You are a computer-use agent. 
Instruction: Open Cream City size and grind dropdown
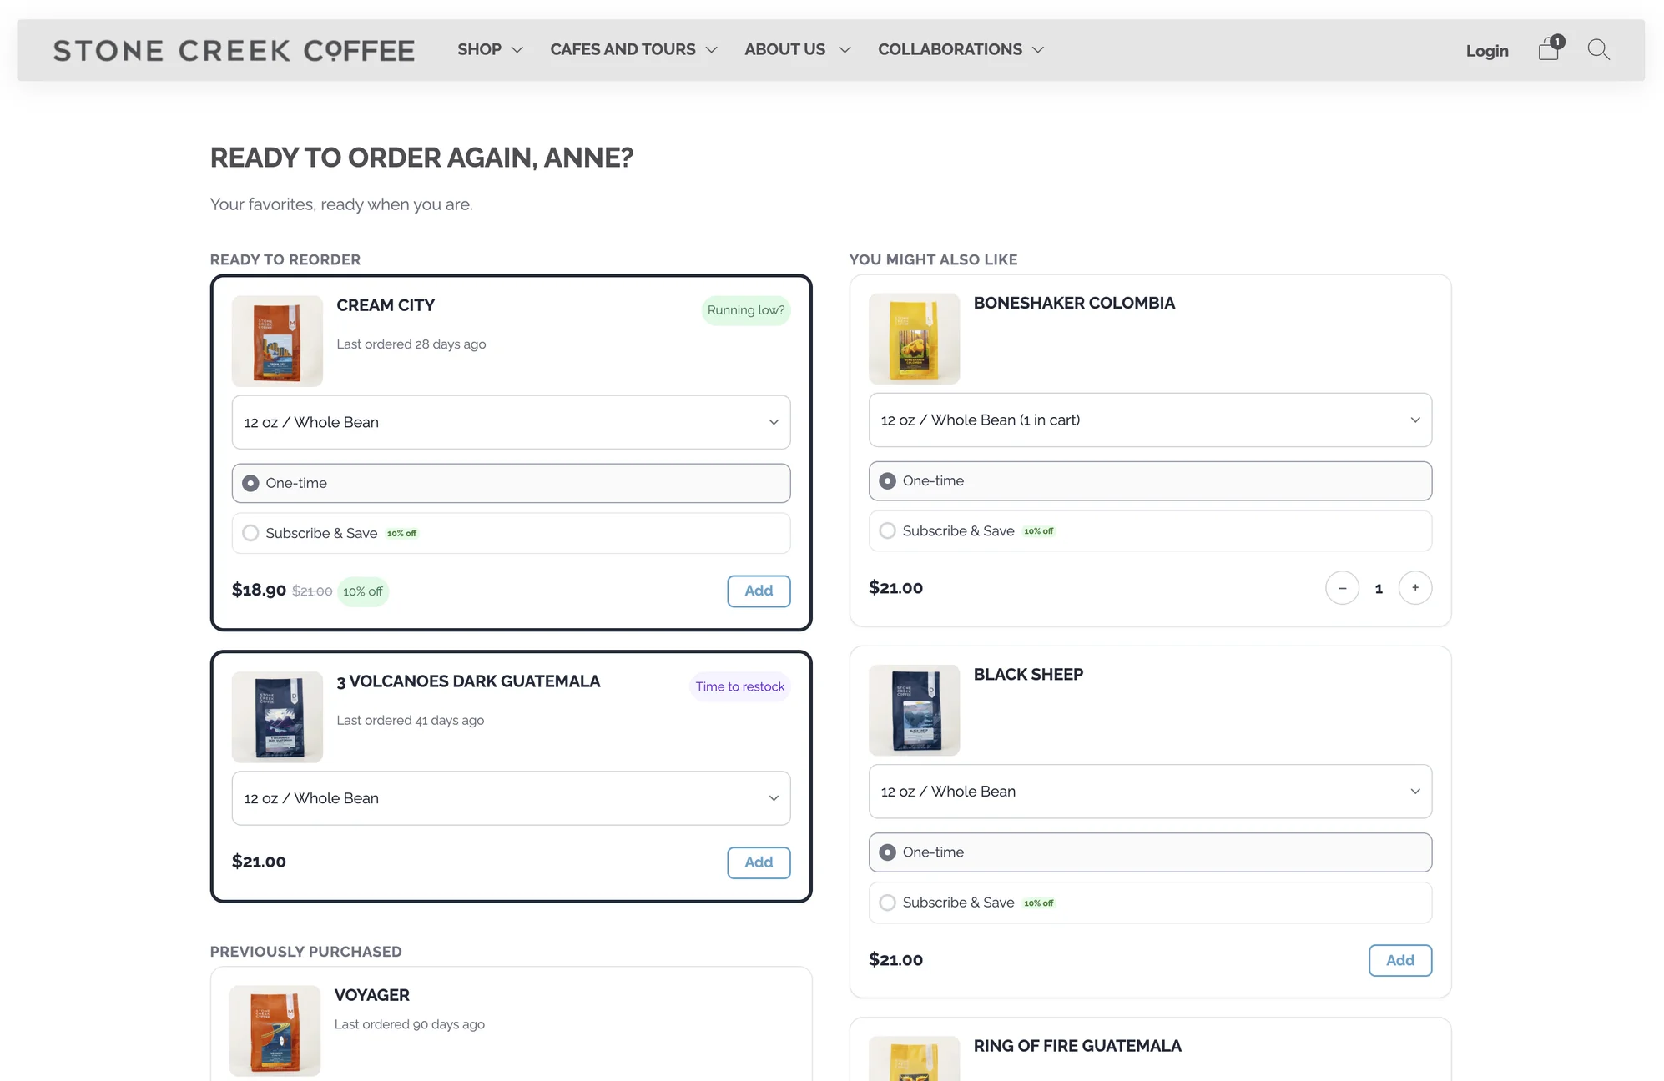coord(511,422)
